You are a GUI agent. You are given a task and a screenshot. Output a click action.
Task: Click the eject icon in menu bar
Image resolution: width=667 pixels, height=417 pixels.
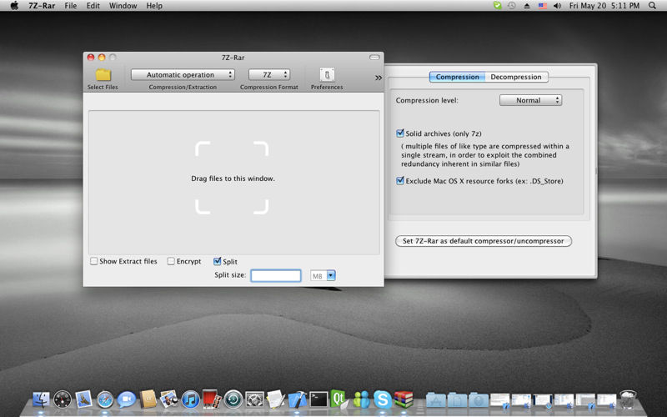point(527,6)
